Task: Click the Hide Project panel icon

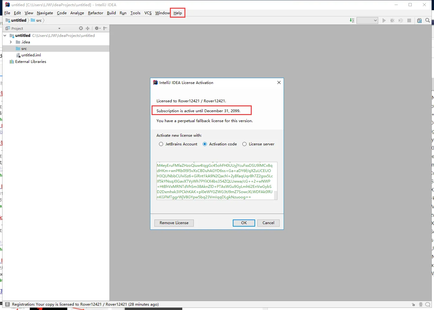Action: [x=105, y=28]
